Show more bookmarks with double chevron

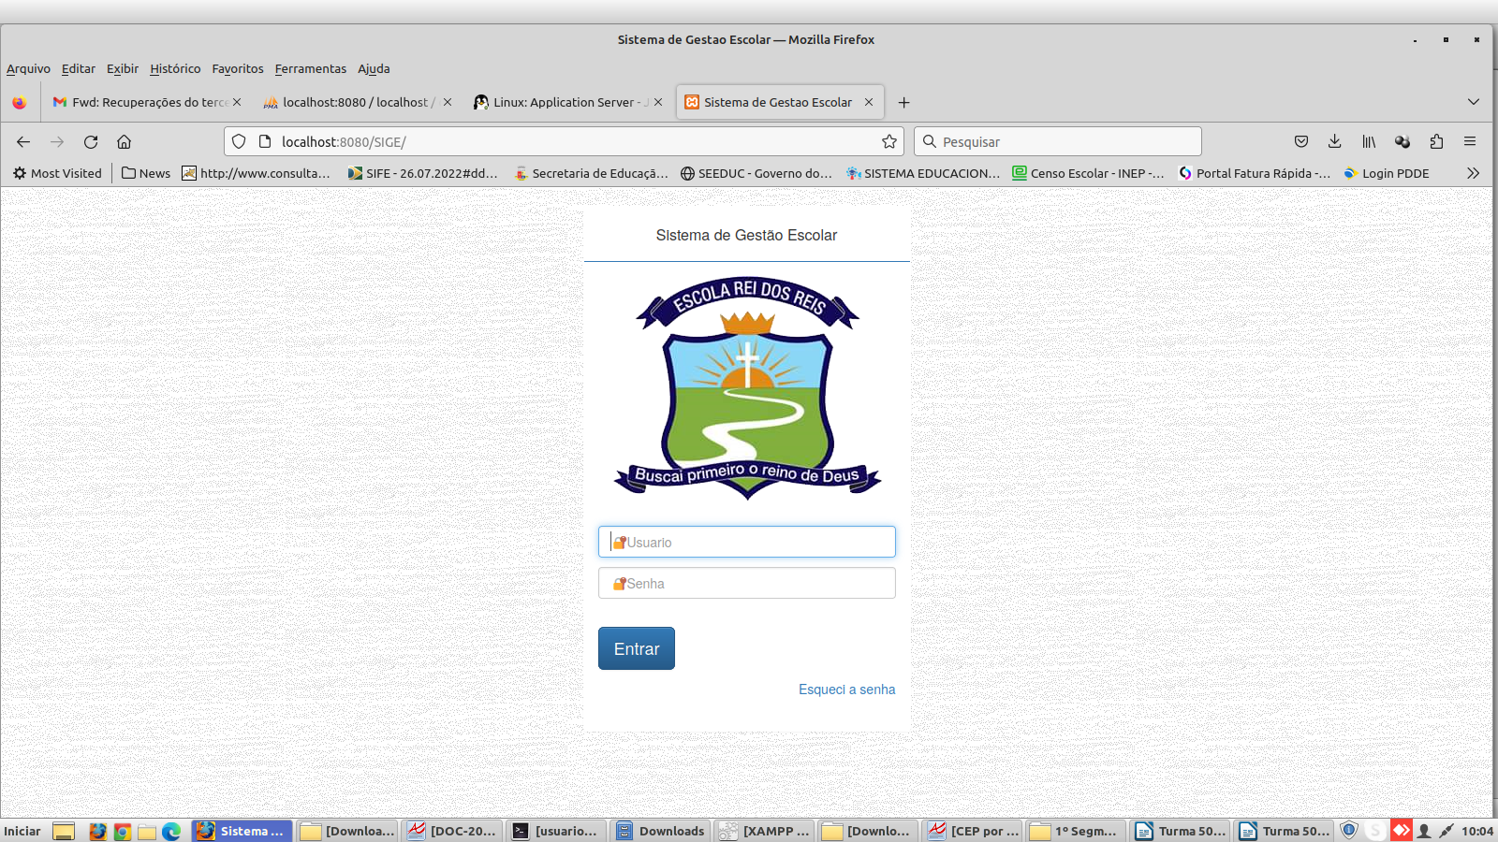1473,173
